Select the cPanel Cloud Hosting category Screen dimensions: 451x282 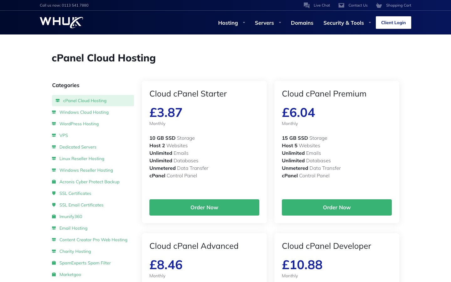[93, 101]
